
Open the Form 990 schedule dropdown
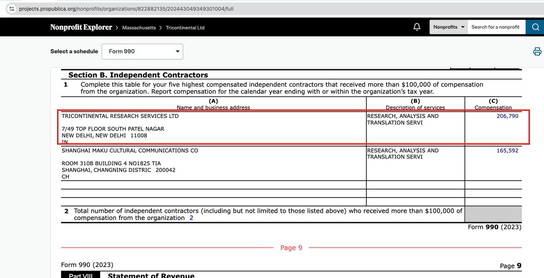[142, 52]
